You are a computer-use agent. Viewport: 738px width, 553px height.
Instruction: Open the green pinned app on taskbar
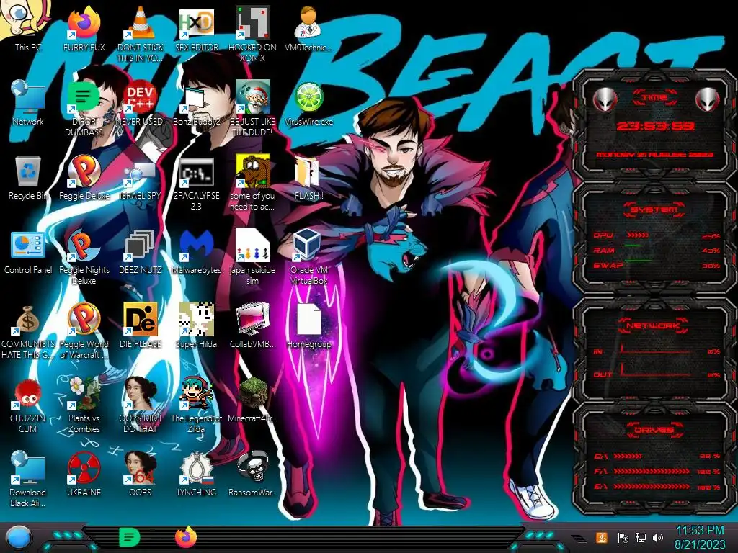pyautogui.click(x=130, y=537)
